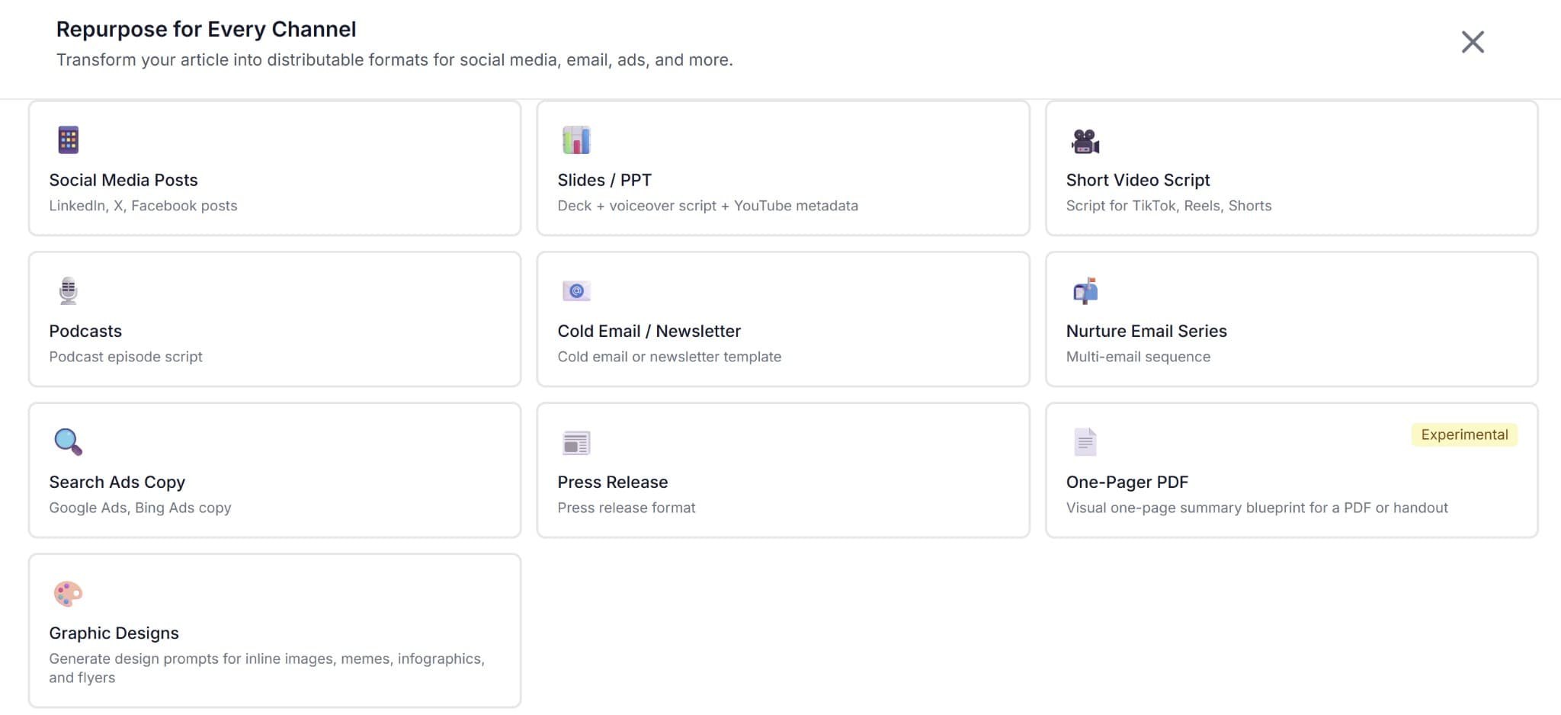This screenshot has height=715, width=1561.
Task: Choose the Short Video Script option
Action: pos(1290,168)
